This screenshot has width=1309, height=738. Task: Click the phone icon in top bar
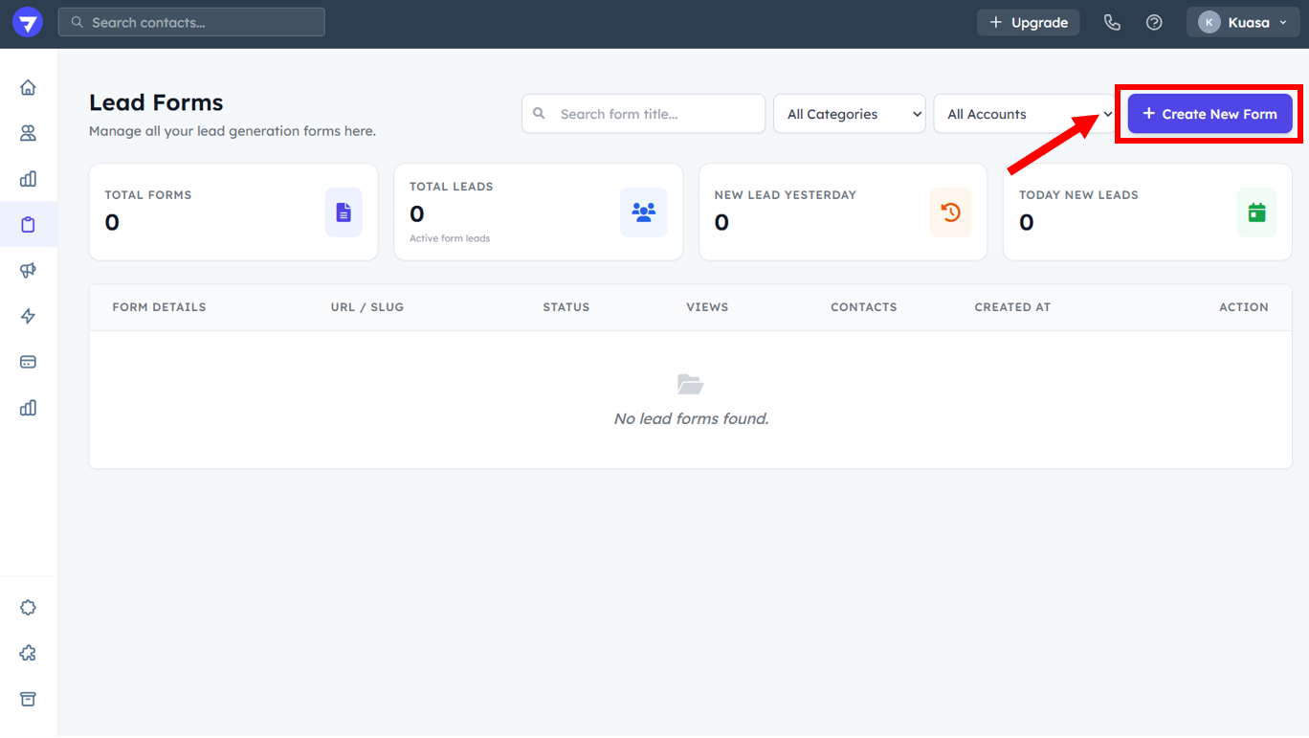point(1112,22)
